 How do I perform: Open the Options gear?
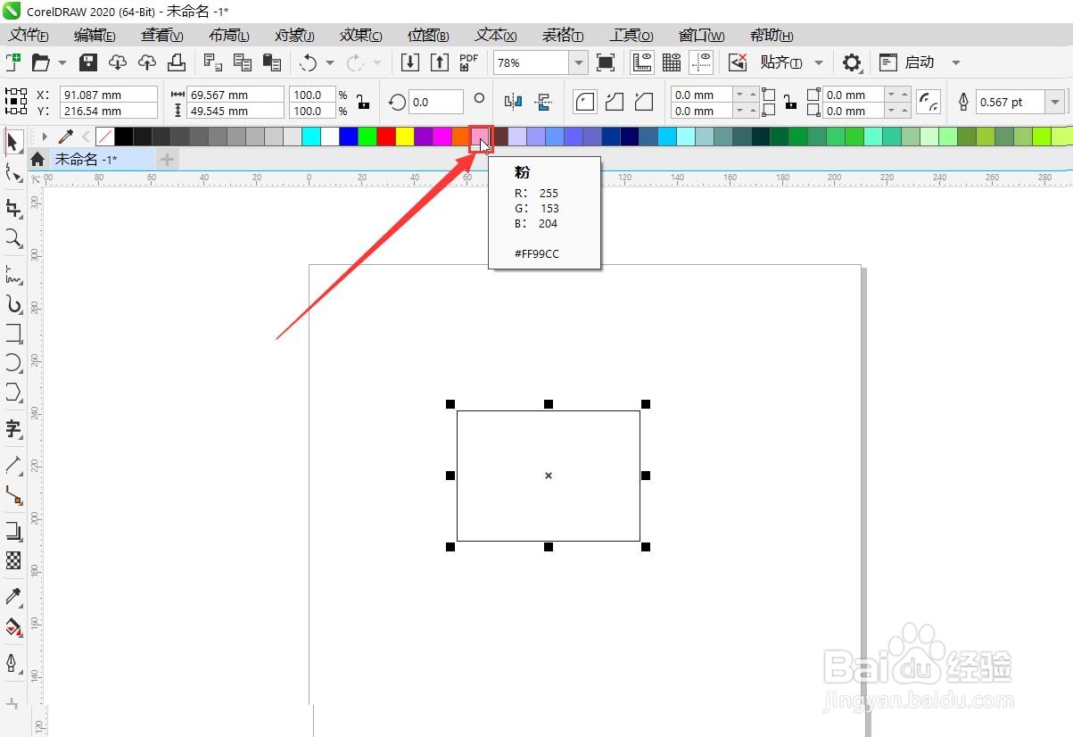click(852, 62)
